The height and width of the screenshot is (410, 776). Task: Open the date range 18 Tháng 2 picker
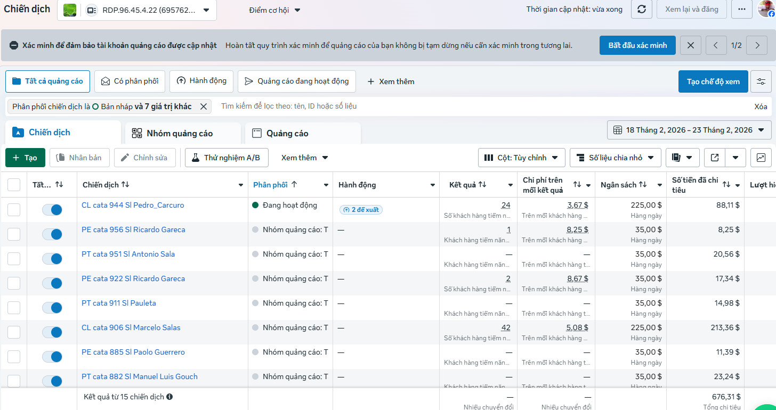click(x=689, y=130)
